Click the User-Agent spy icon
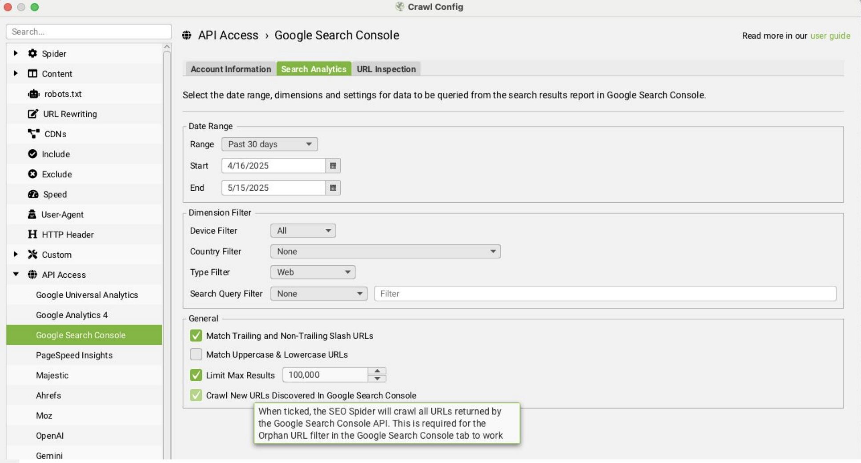 pyautogui.click(x=32, y=214)
